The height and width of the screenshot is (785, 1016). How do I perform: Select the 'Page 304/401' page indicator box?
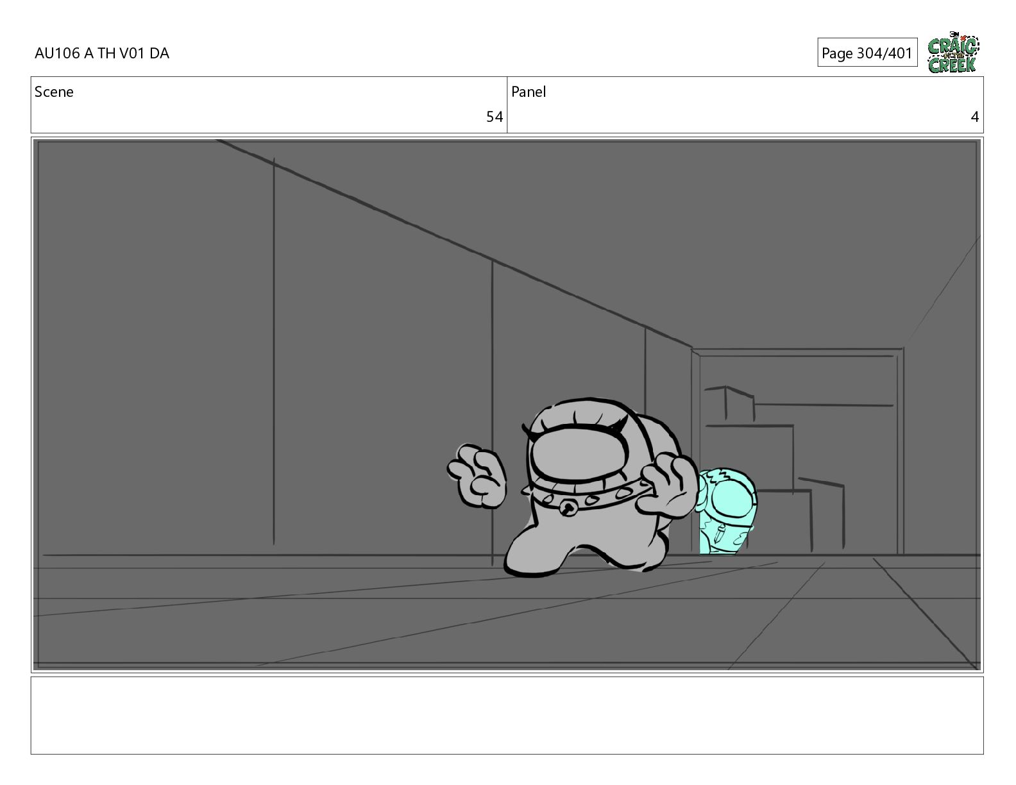867,53
